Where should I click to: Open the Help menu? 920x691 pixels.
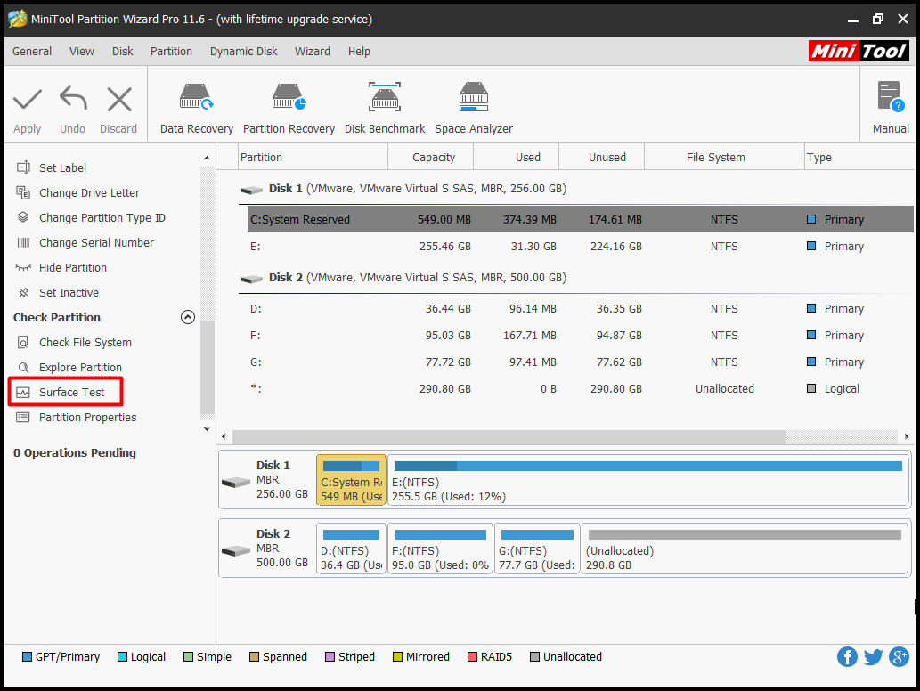coord(359,51)
